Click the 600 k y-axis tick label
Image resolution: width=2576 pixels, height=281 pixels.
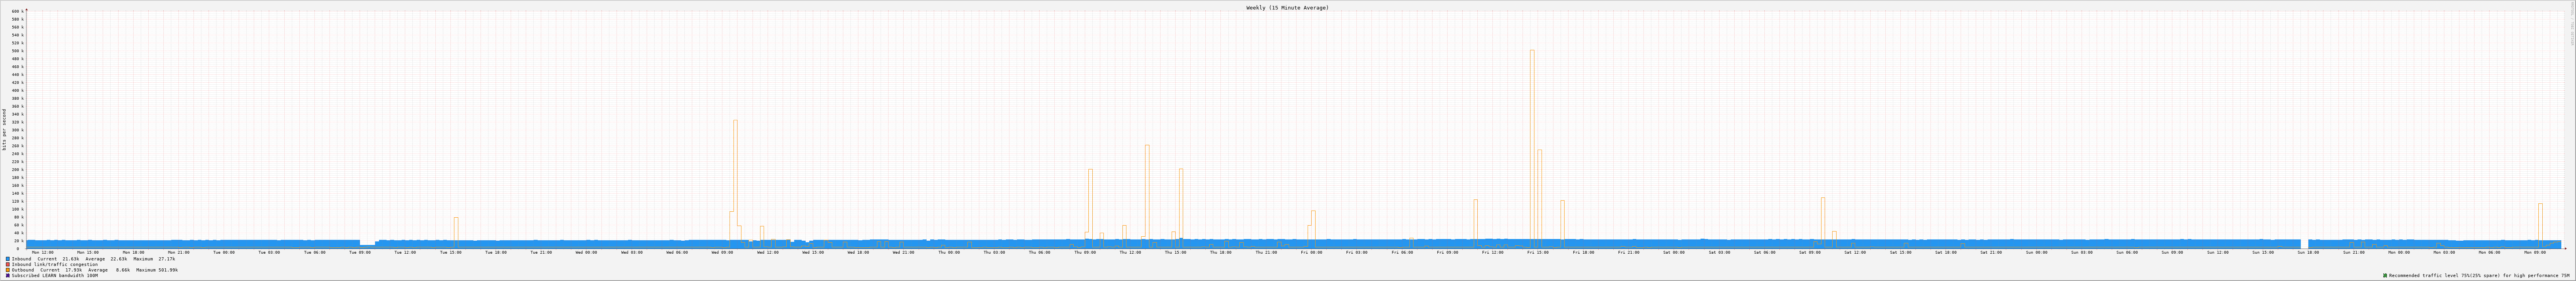pyautogui.click(x=16, y=11)
